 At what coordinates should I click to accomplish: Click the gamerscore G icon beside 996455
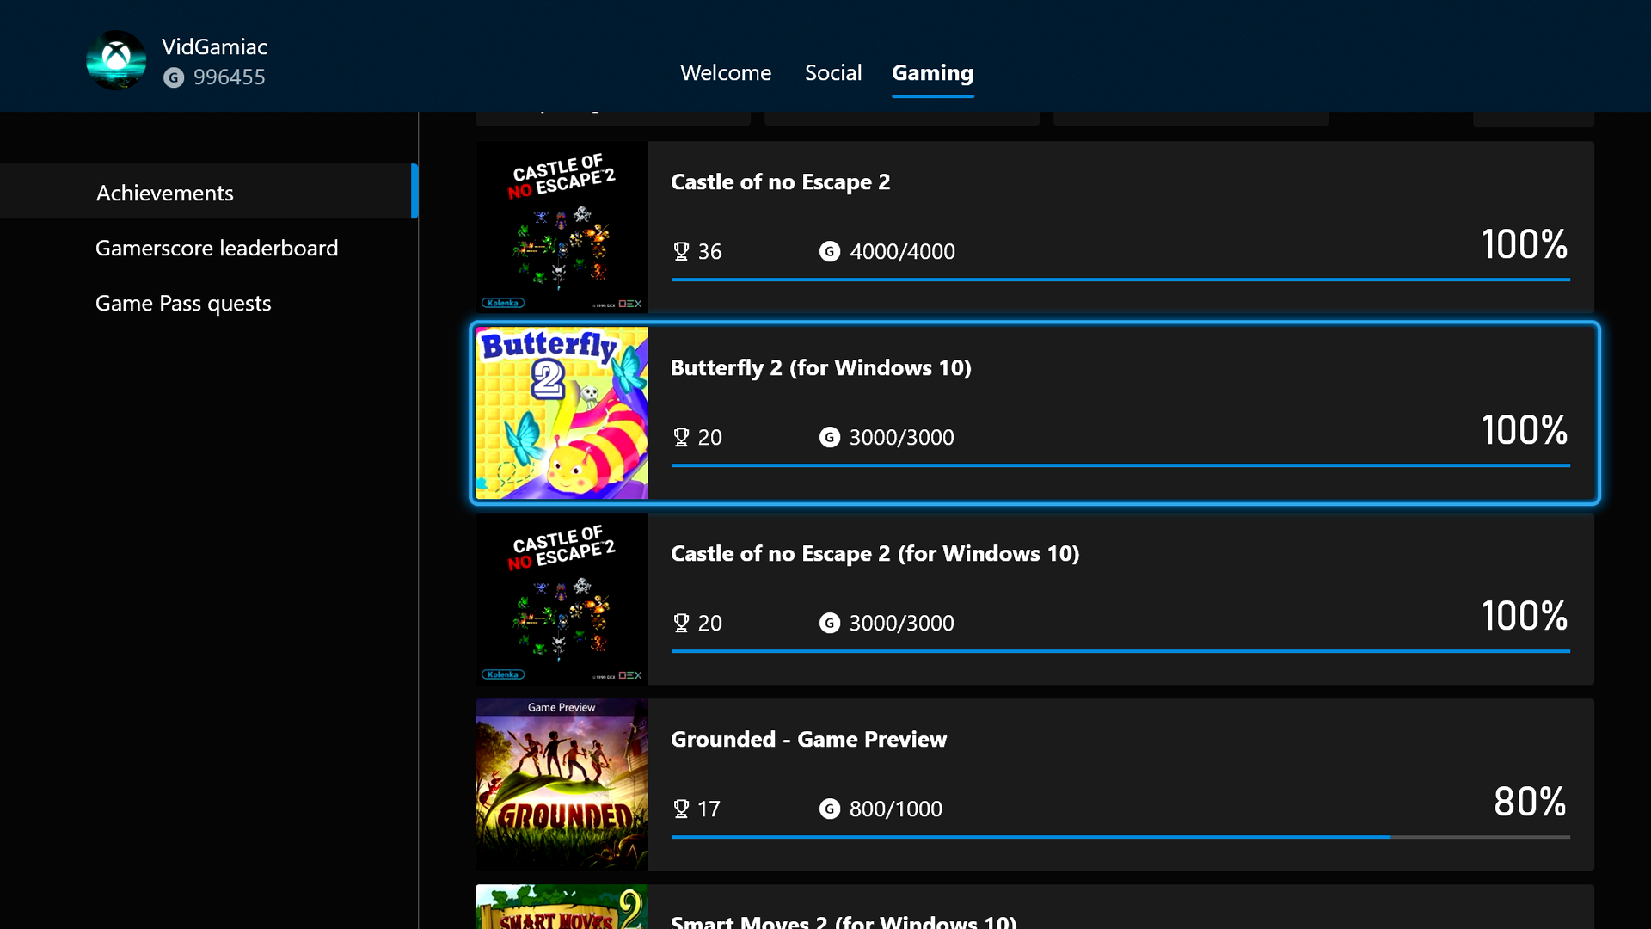(x=174, y=77)
